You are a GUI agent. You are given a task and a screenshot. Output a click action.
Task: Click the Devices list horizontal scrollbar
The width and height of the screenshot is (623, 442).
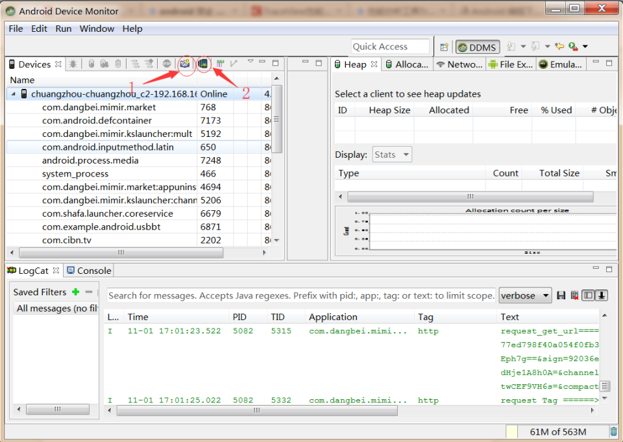click(121, 252)
